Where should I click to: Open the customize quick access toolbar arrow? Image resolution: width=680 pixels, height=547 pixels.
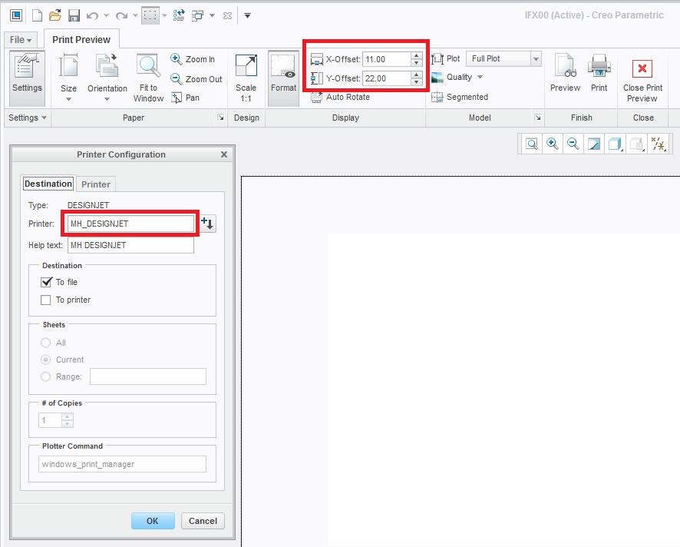248,15
